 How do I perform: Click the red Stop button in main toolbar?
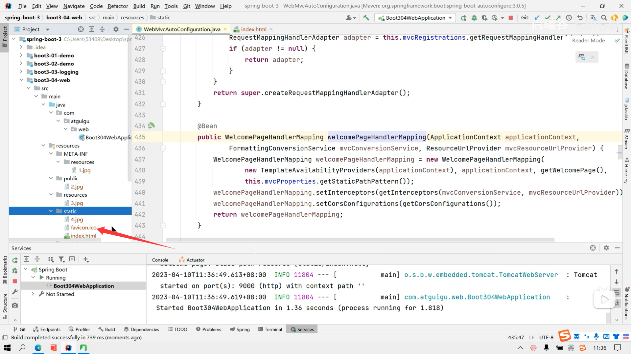[x=511, y=18]
